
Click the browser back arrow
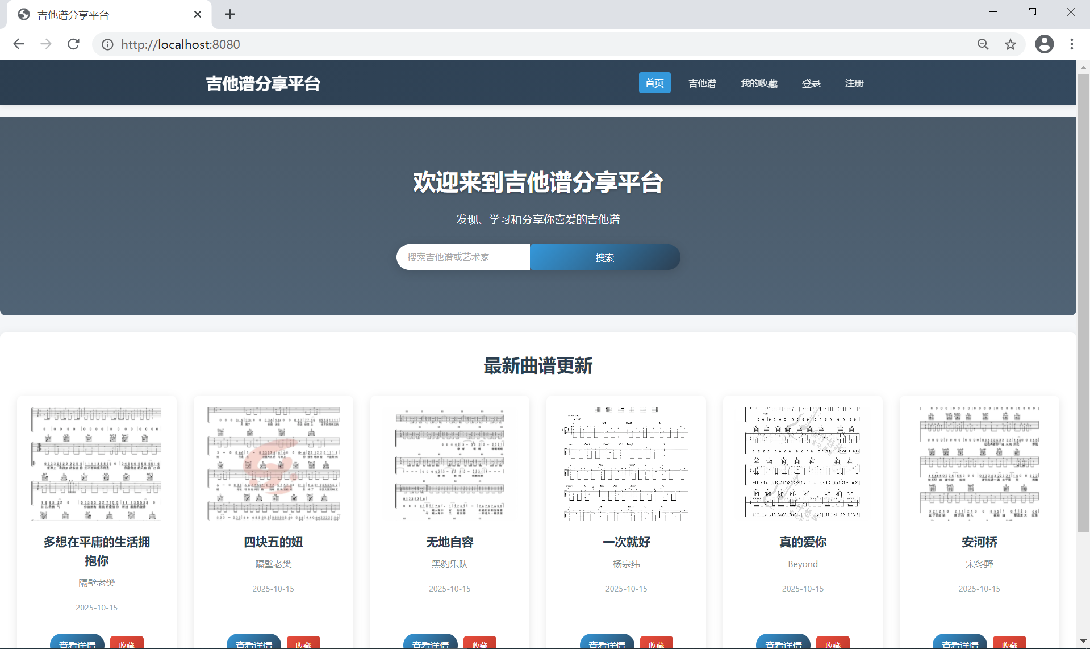tap(19, 44)
